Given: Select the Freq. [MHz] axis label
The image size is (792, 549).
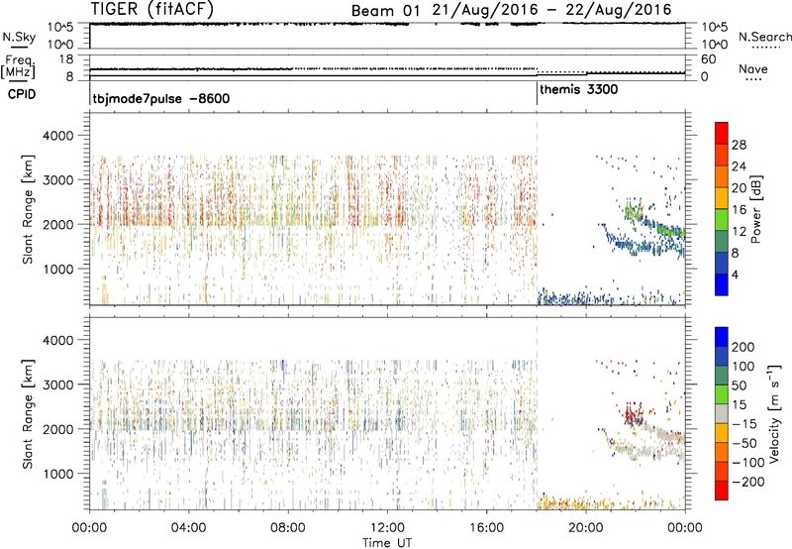Looking at the screenshot, I should [18, 67].
